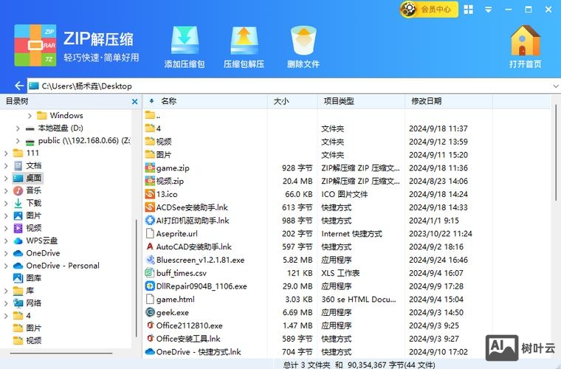This screenshot has width=561, height=369.
Task: Expand OneDrive node in directory tree
Action: point(6,254)
